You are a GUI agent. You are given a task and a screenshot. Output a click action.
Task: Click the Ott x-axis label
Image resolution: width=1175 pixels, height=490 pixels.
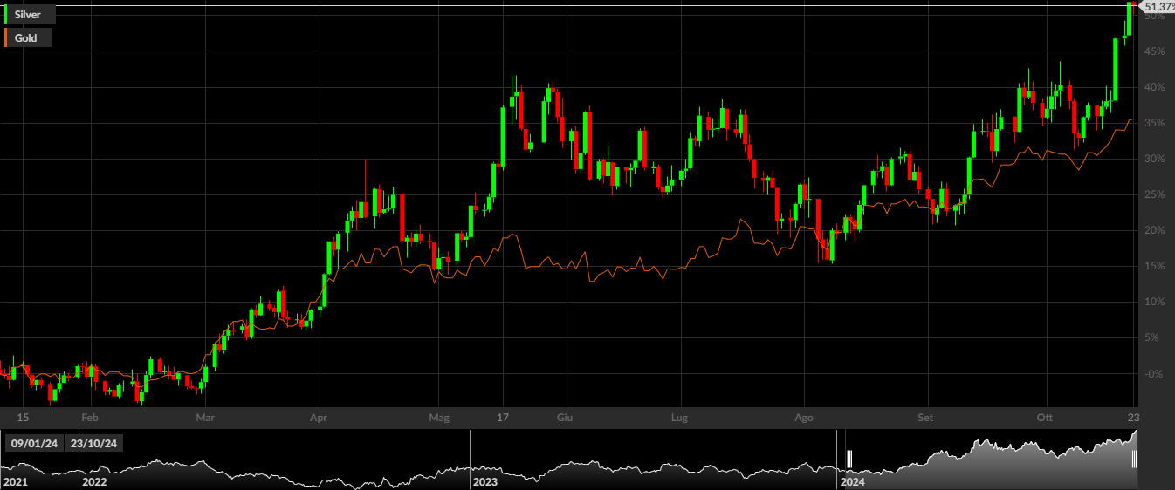point(1045,418)
